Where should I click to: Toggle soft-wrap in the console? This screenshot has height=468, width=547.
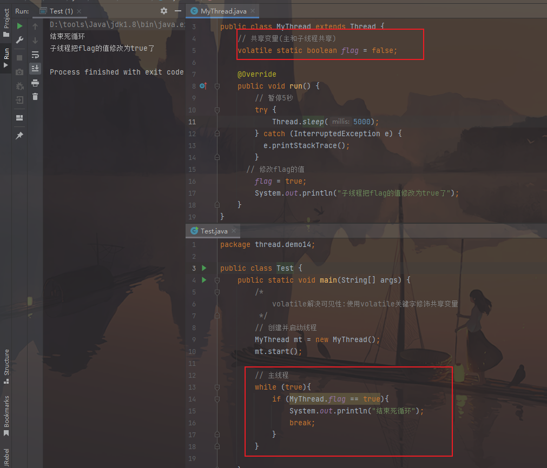coord(35,55)
